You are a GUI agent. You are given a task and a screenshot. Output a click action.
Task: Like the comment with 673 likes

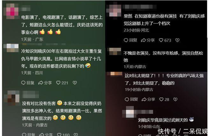(x=165, y=40)
